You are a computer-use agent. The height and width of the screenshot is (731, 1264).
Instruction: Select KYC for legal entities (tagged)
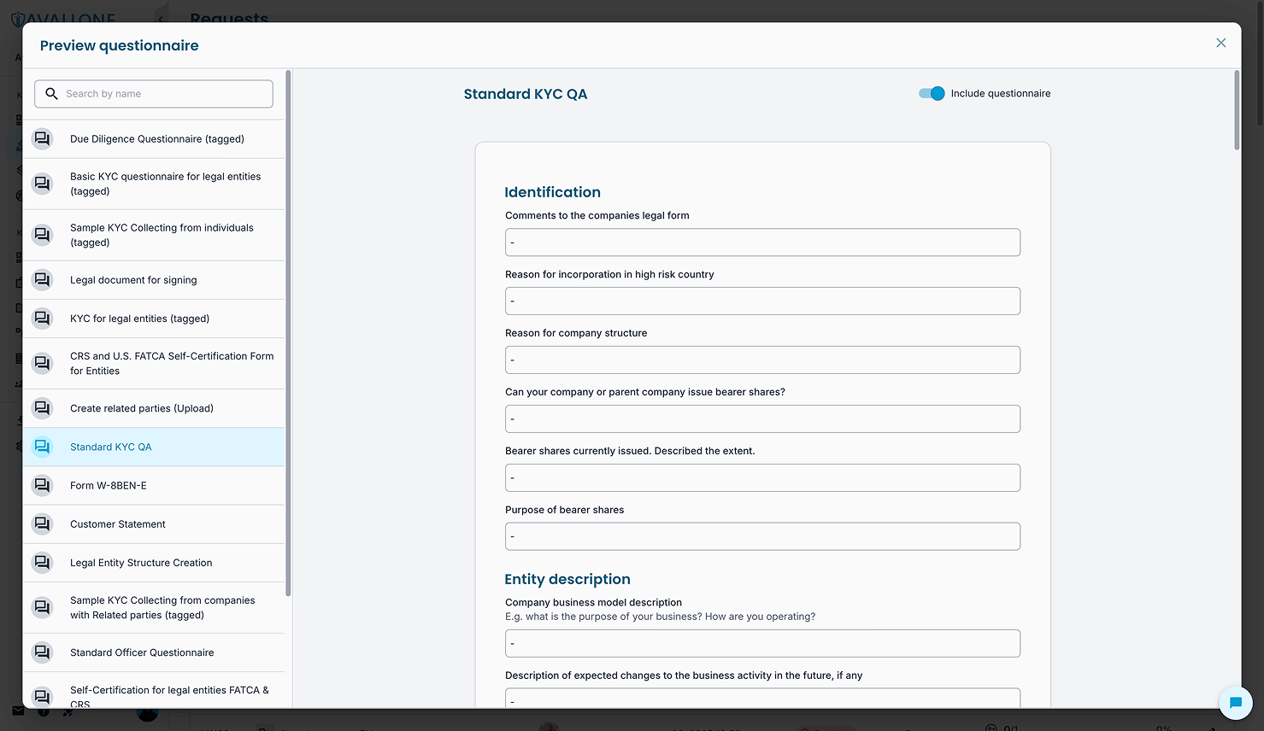[x=139, y=319]
